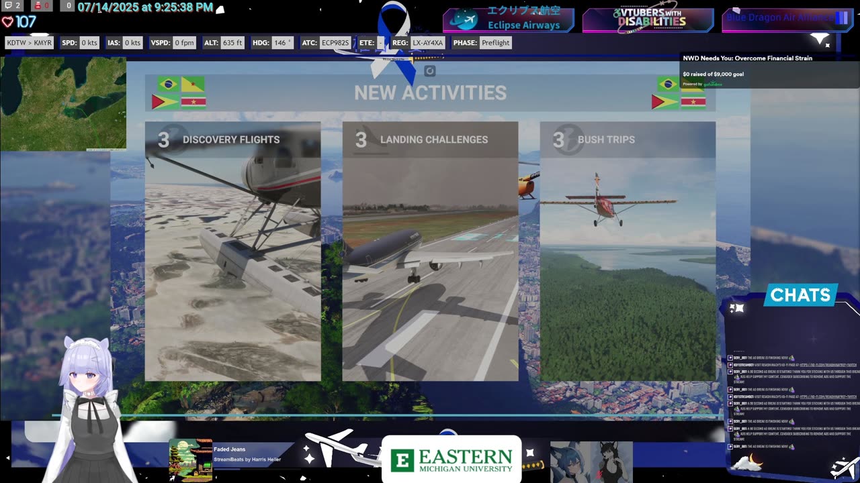Click the Eastern Michigan University logo
The image size is (860, 483).
(451, 460)
